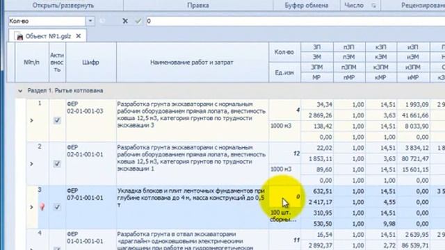Viewport: 445px width, 250px height.
Task: Cancel the formula bar entry with X
Action: coord(125,21)
